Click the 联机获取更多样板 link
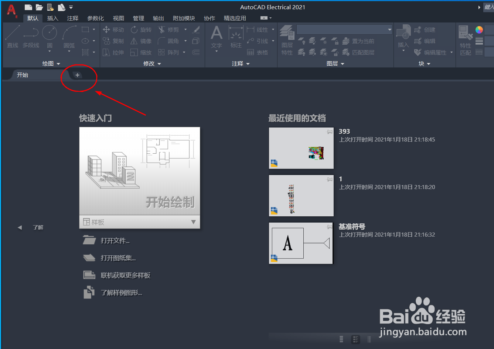 [126, 275]
